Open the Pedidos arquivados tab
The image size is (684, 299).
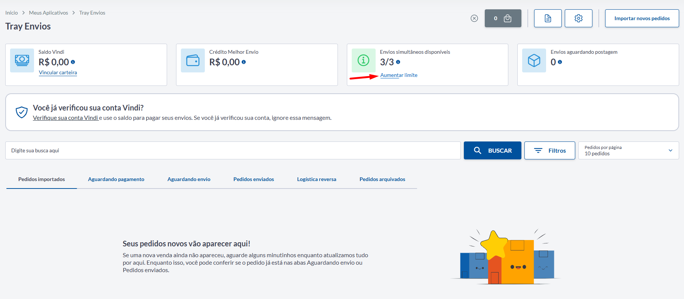(382, 180)
